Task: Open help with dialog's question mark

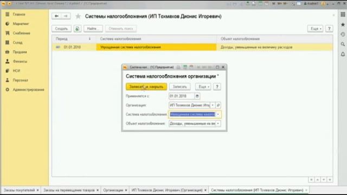Action: pyautogui.click(x=217, y=87)
